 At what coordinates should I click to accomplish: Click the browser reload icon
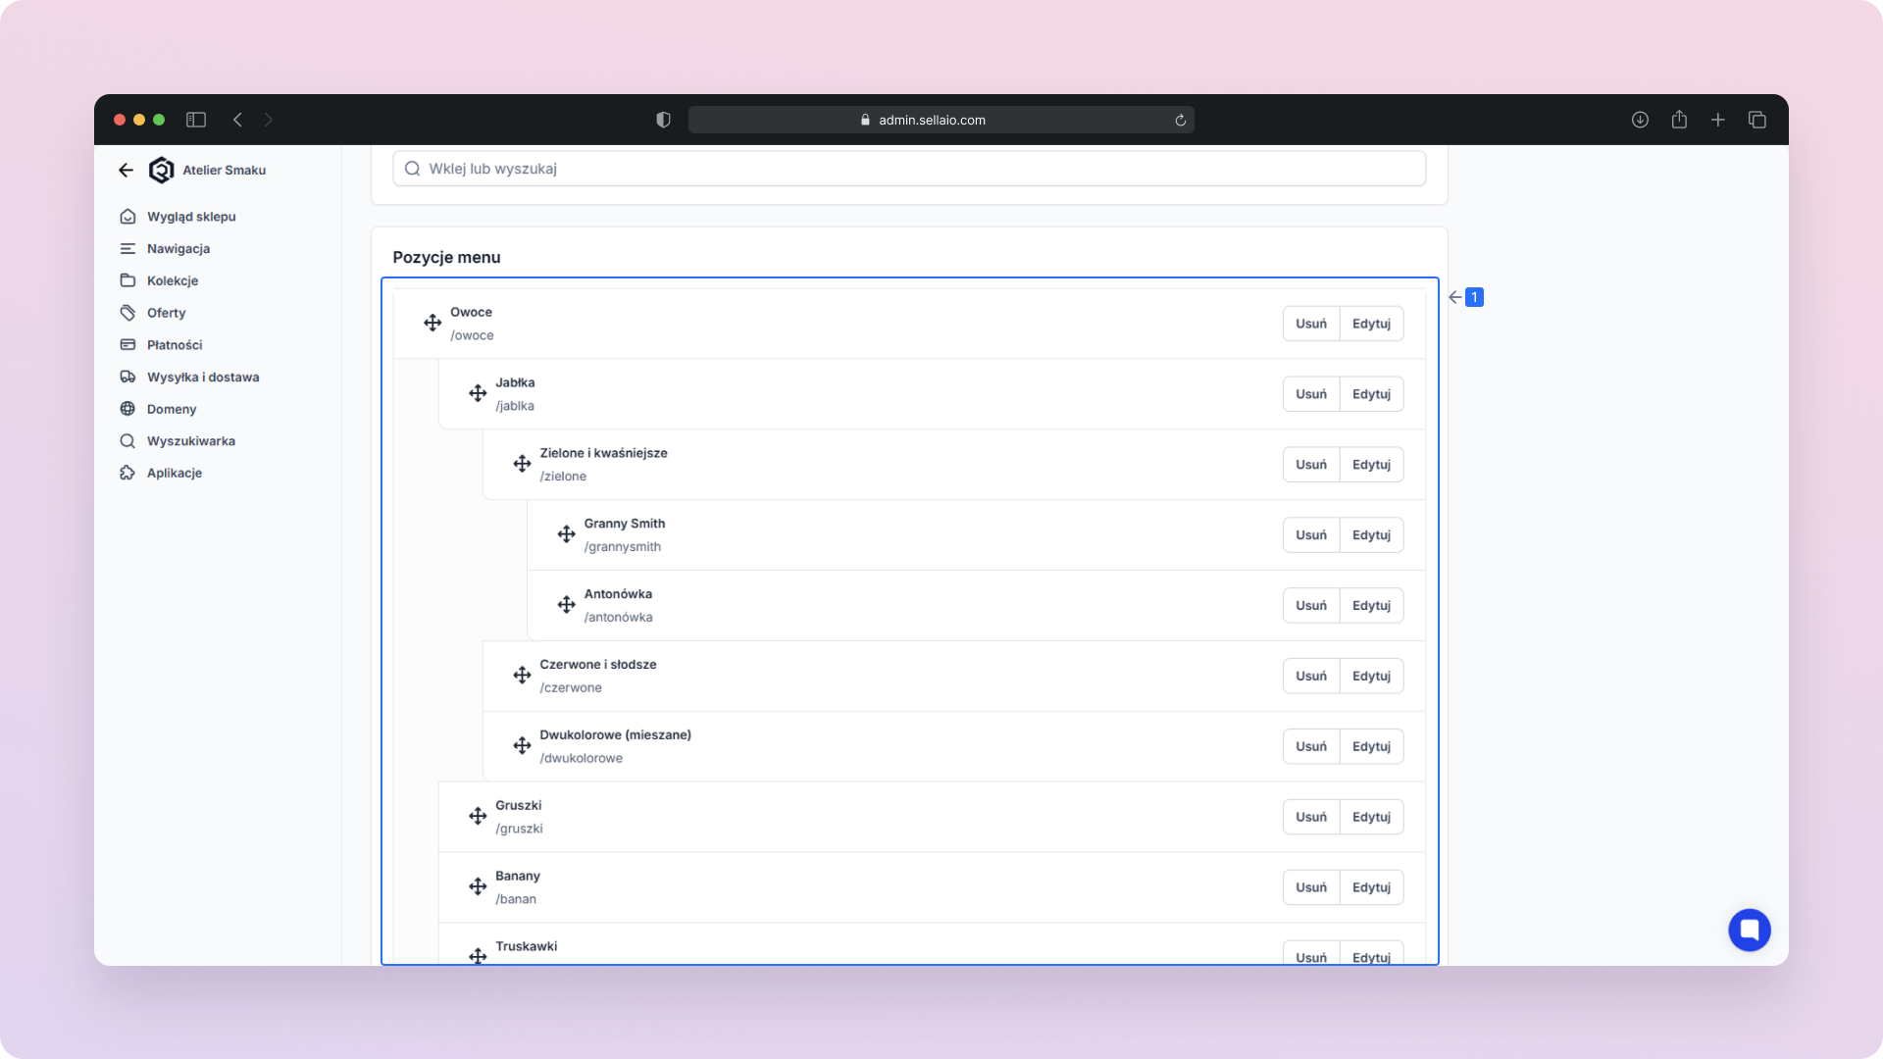click(x=1181, y=121)
